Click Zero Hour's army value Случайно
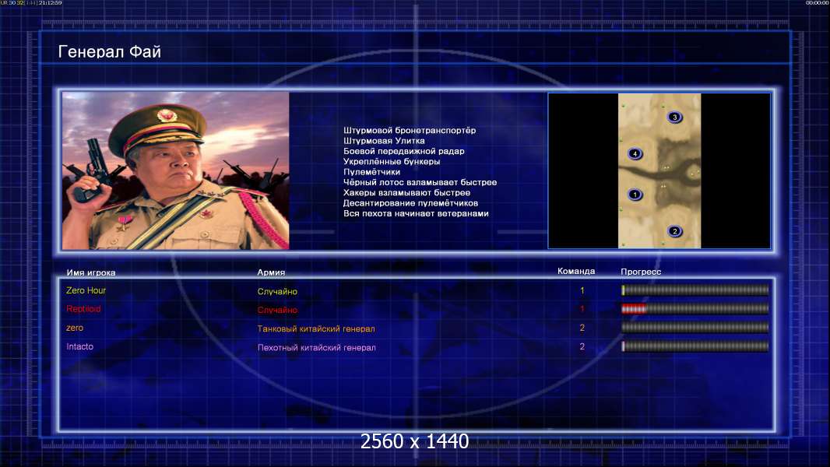 pyautogui.click(x=277, y=291)
